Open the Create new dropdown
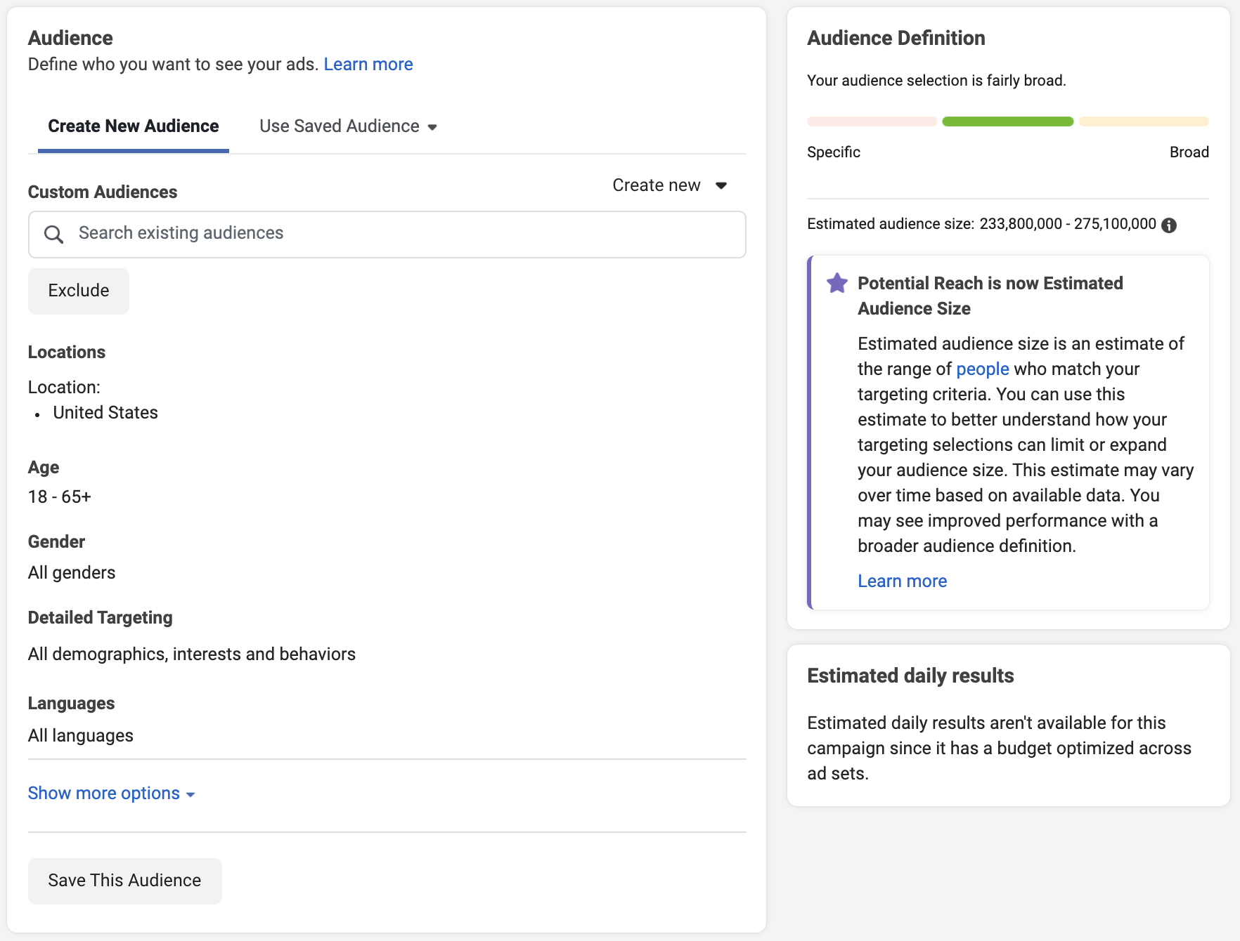The width and height of the screenshot is (1240, 941). click(669, 185)
